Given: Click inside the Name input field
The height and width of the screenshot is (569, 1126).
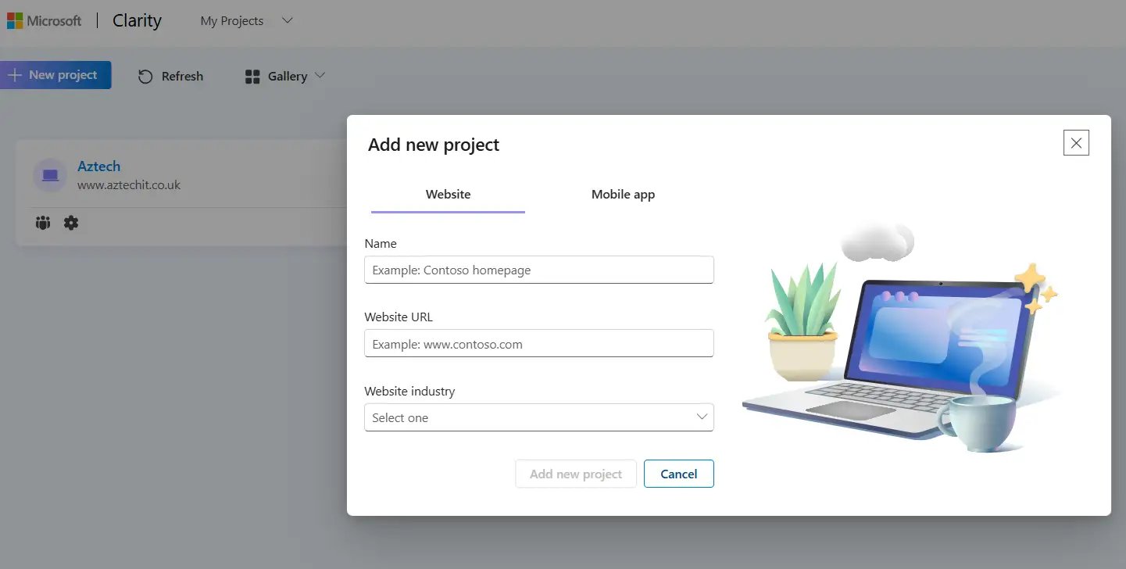Looking at the screenshot, I should [538, 269].
